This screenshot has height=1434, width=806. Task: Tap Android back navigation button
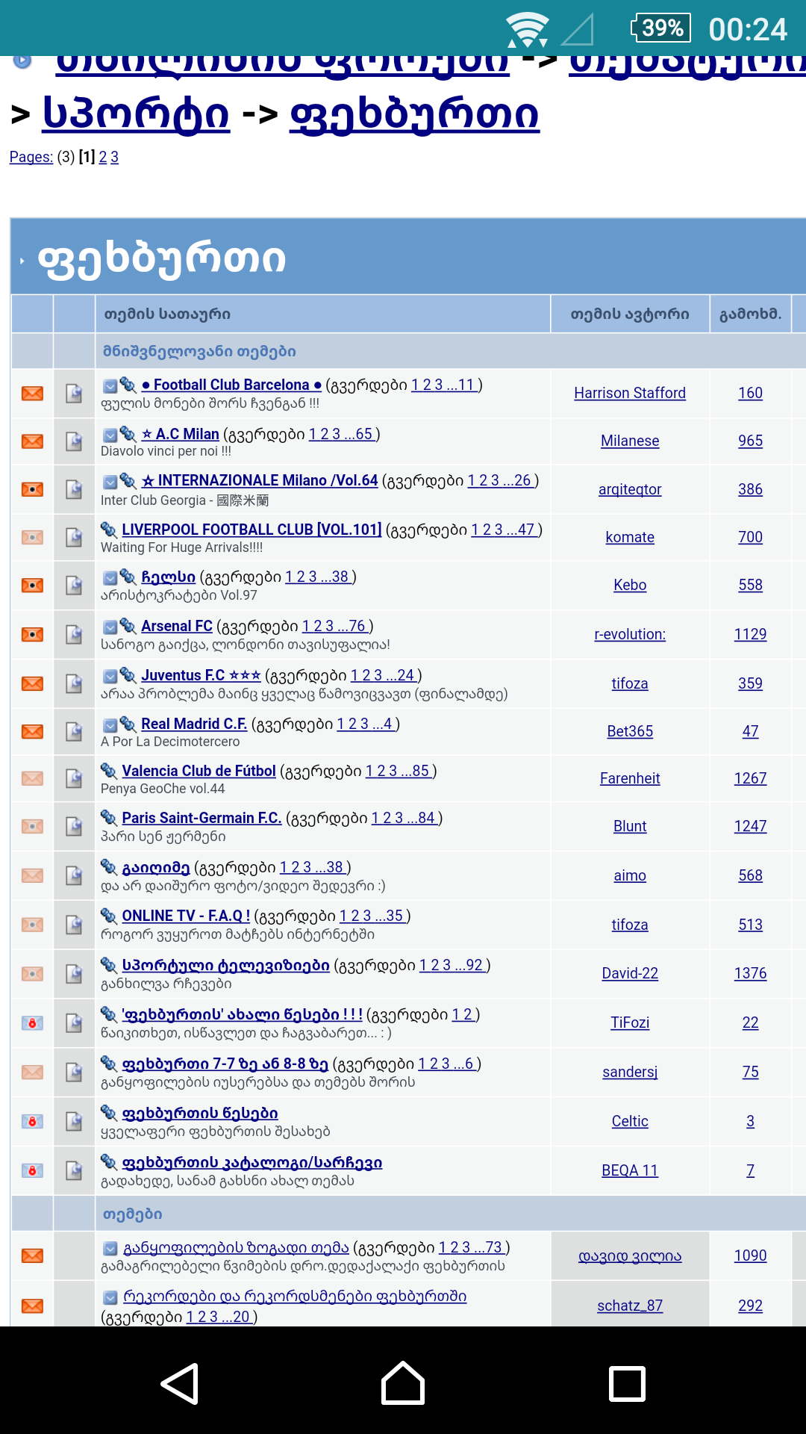(x=180, y=1383)
